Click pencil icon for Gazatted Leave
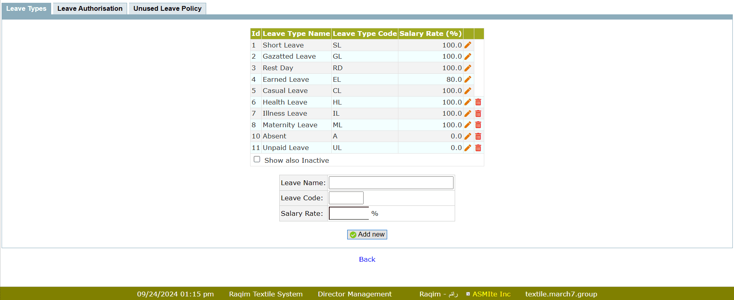The height and width of the screenshot is (300, 734). pyautogui.click(x=467, y=57)
